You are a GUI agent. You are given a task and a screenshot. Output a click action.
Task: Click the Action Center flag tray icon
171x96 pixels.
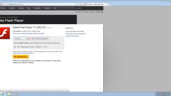point(162,94)
